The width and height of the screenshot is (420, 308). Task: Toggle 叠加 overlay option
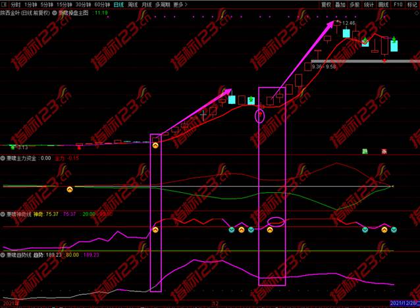pyautogui.click(x=340, y=4)
